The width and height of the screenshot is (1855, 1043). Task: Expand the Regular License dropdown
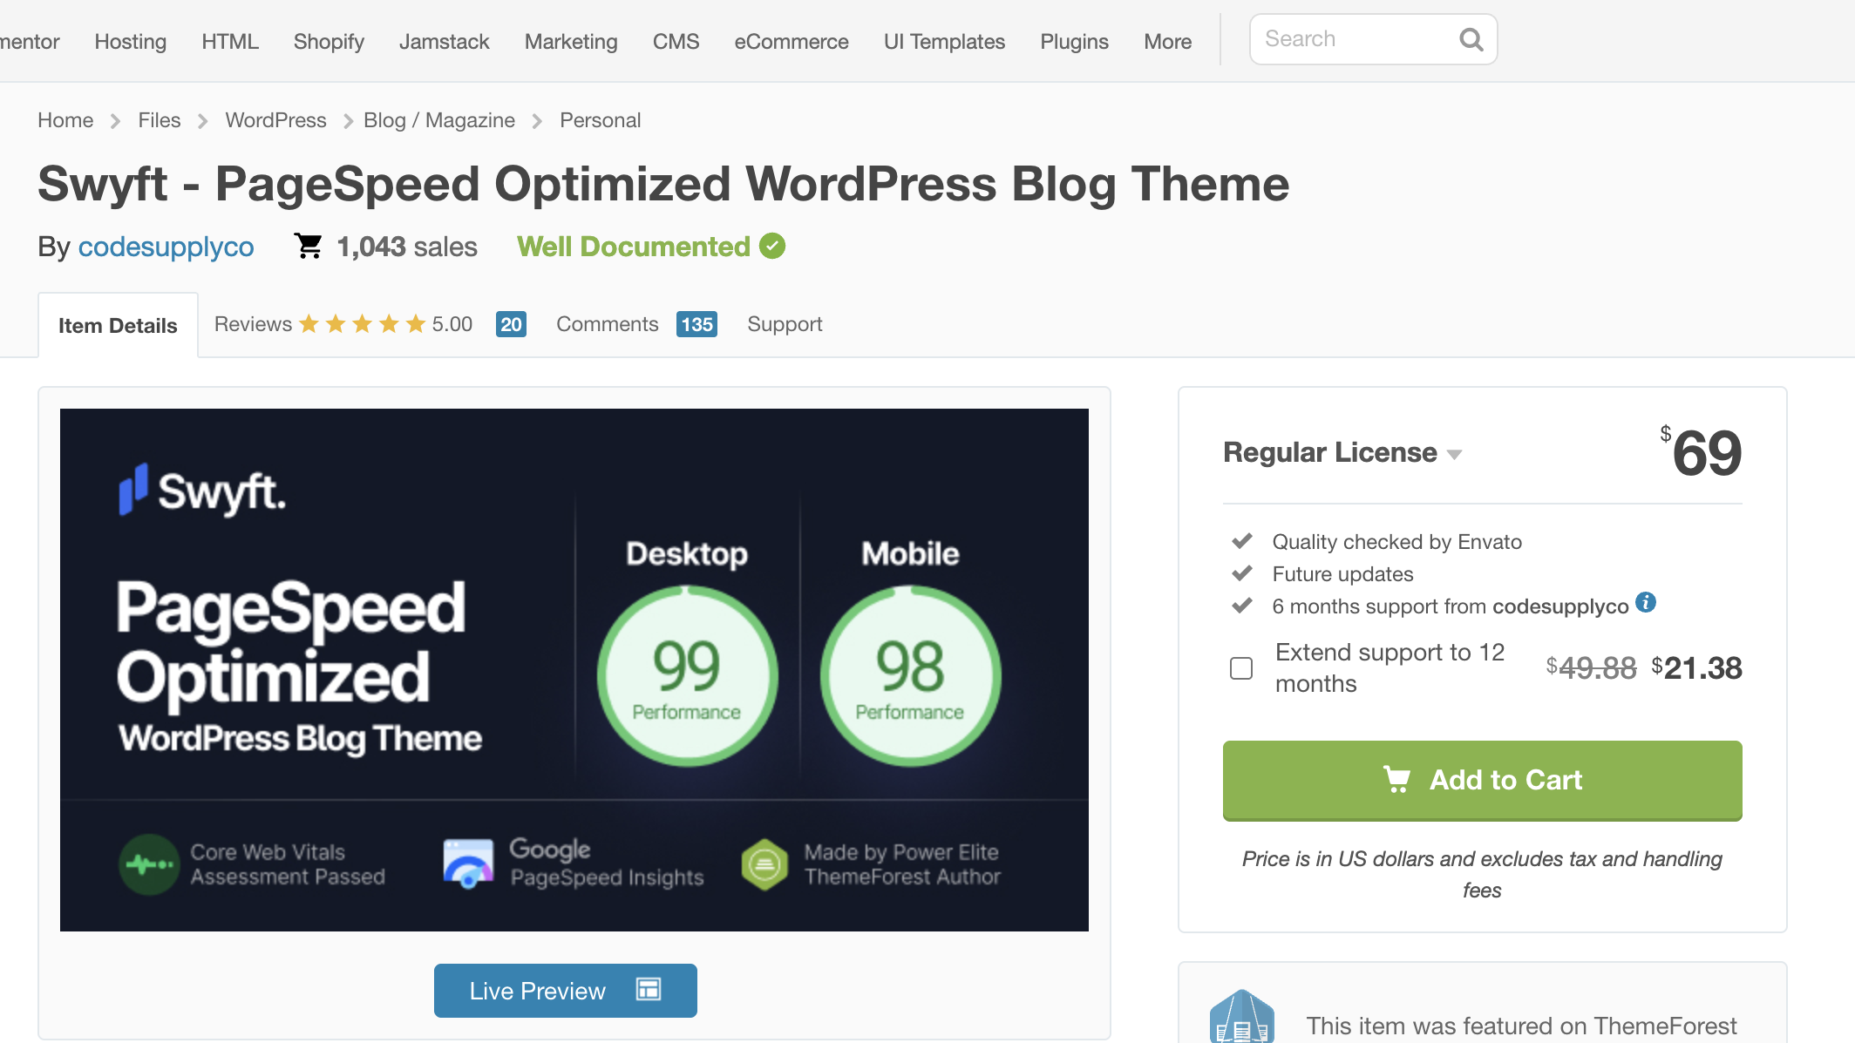(1342, 452)
